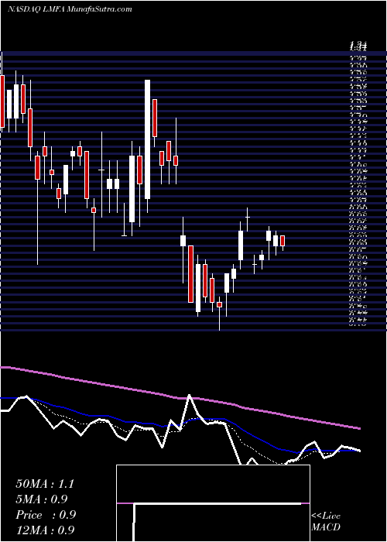Click the tallest white candlestick in the chart

click(x=148, y=139)
